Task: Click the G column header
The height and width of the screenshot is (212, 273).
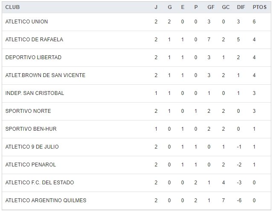Action: tap(169, 7)
